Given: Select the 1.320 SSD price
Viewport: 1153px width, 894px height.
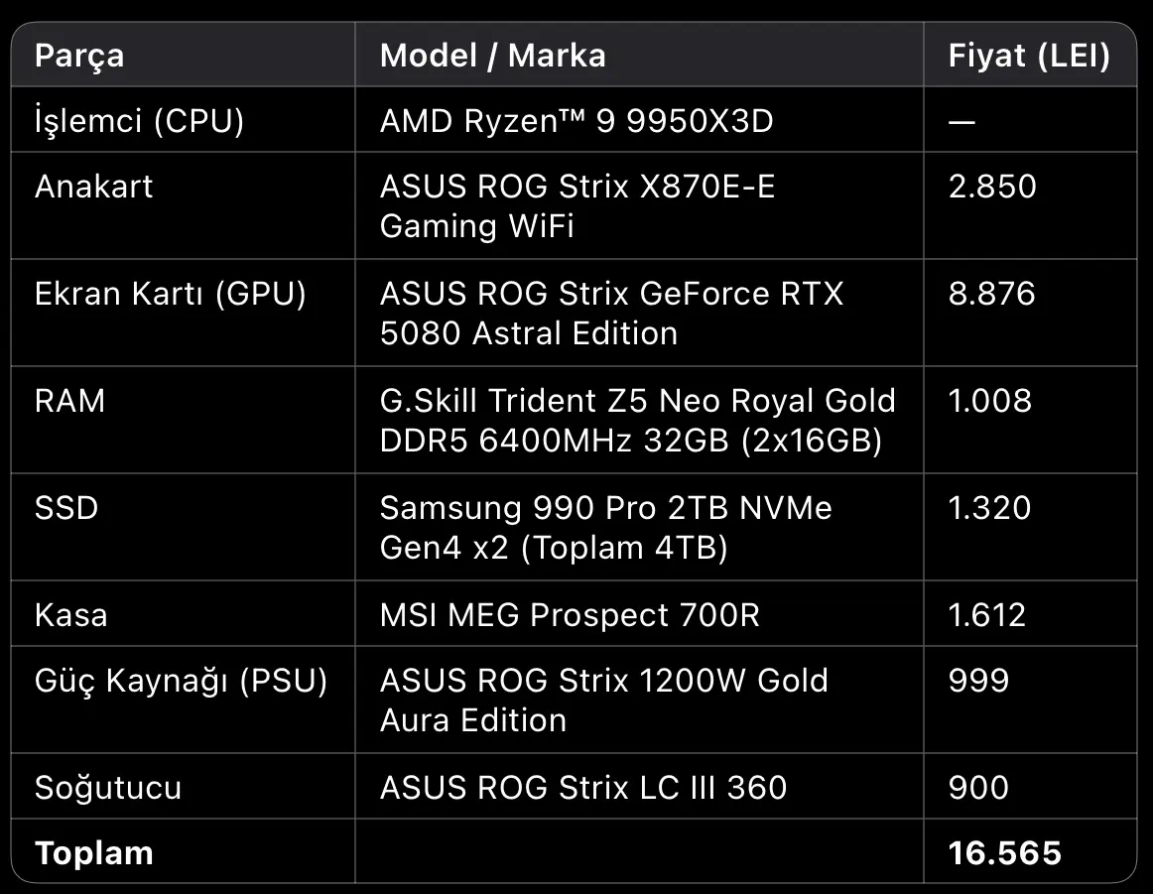Looking at the screenshot, I should pyautogui.click(x=989, y=508).
